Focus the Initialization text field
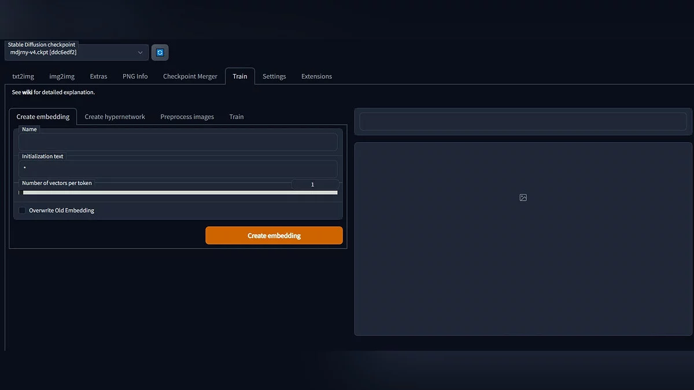The height and width of the screenshot is (390, 694). pyautogui.click(x=178, y=169)
